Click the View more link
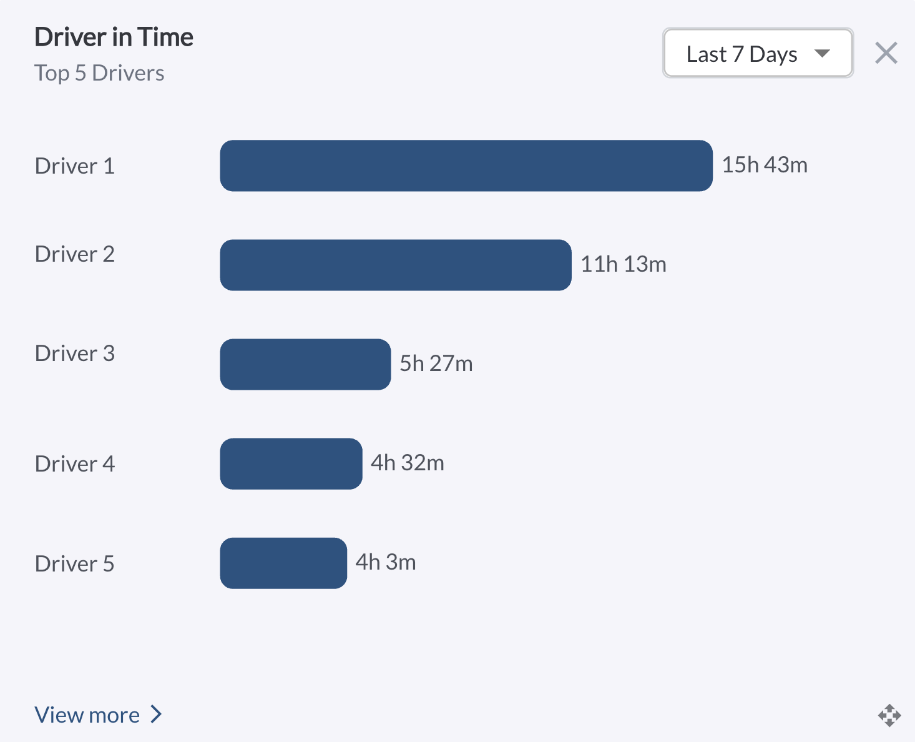This screenshot has height=742, width=915. tap(87, 715)
